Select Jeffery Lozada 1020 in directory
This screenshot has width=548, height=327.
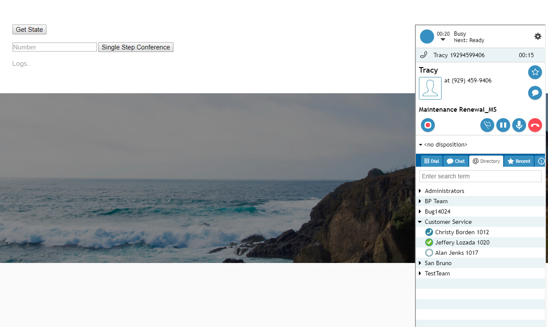point(480,242)
